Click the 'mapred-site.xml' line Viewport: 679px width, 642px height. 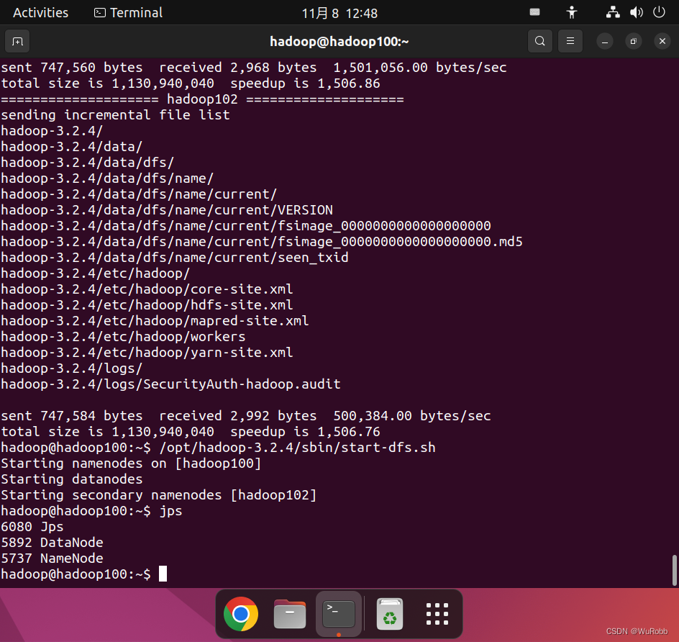155,321
